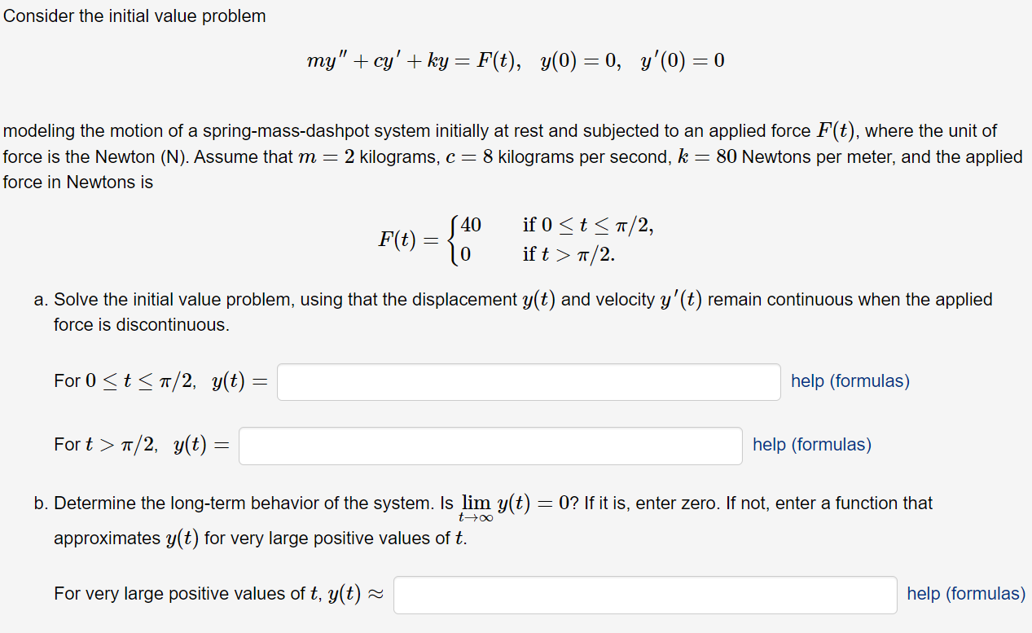This screenshot has width=1032, height=633.
Task: Click the answer box for very large t approximation
Action: point(644,595)
